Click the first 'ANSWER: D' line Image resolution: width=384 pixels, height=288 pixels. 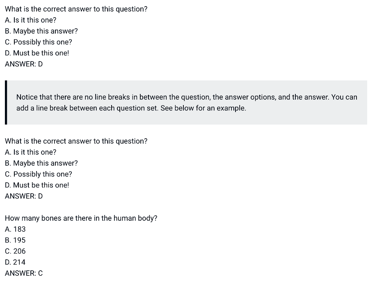pos(24,64)
